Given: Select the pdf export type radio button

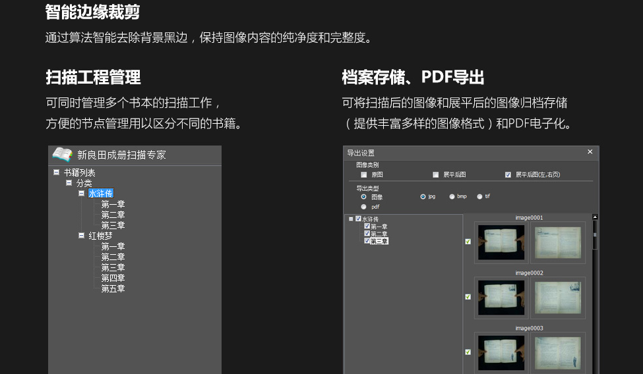Looking at the screenshot, I should pyautogui.click(x=363, y=207).
